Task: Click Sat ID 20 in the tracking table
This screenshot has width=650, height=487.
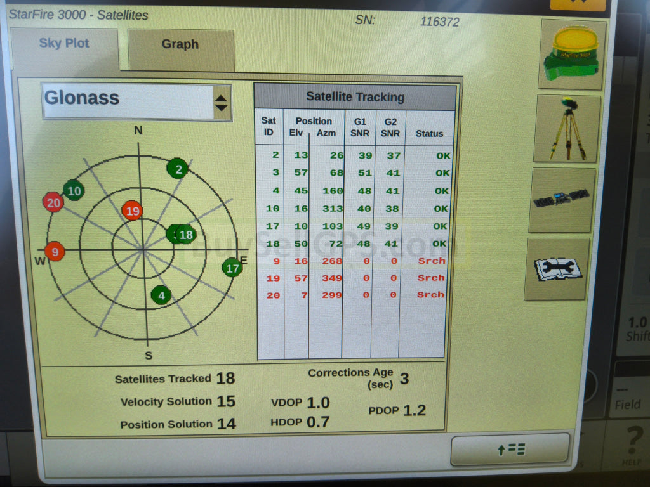Action: (x=273, y=295)
